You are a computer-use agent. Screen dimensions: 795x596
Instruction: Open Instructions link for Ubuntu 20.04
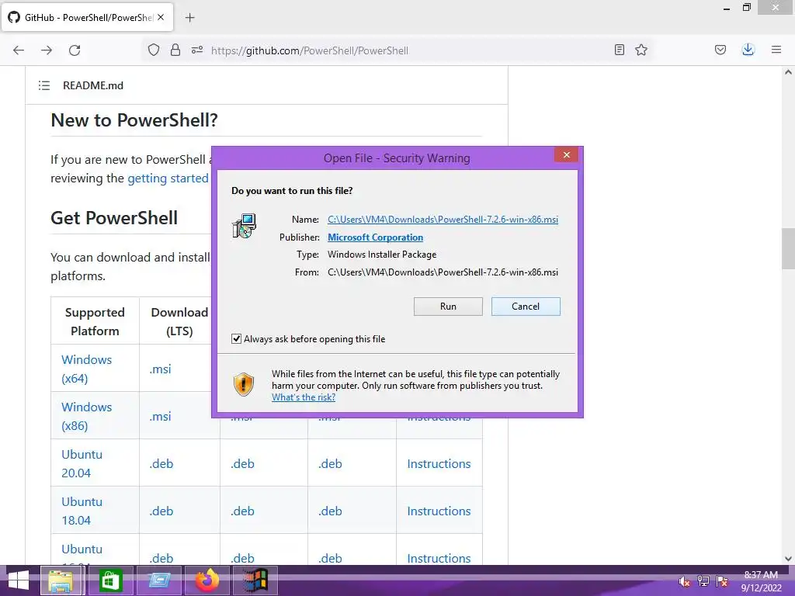click(x=439, y=464)
